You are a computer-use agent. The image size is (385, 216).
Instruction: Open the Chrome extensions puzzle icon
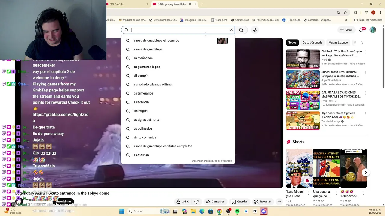(x=356, y=13)
